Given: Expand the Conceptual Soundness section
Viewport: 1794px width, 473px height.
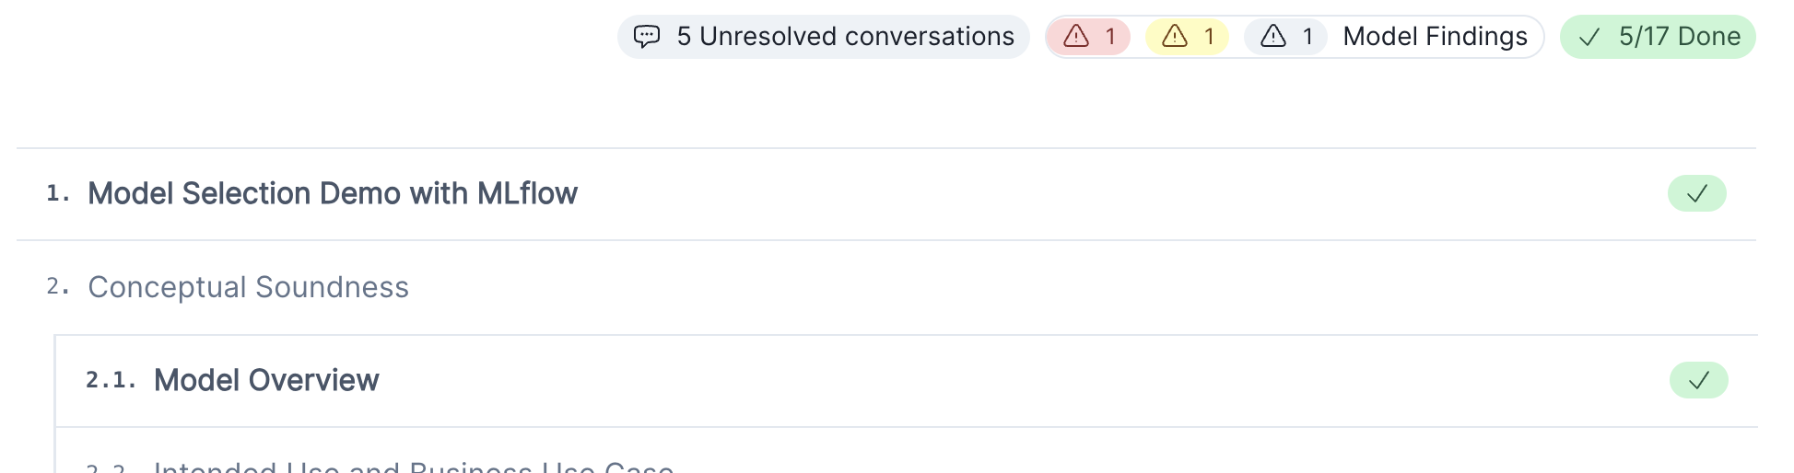Looking at the screenshot, I should (x=248, y=287).
